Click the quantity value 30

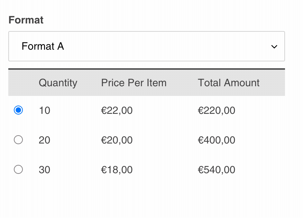pyautogui.click(x=44, y=170)
